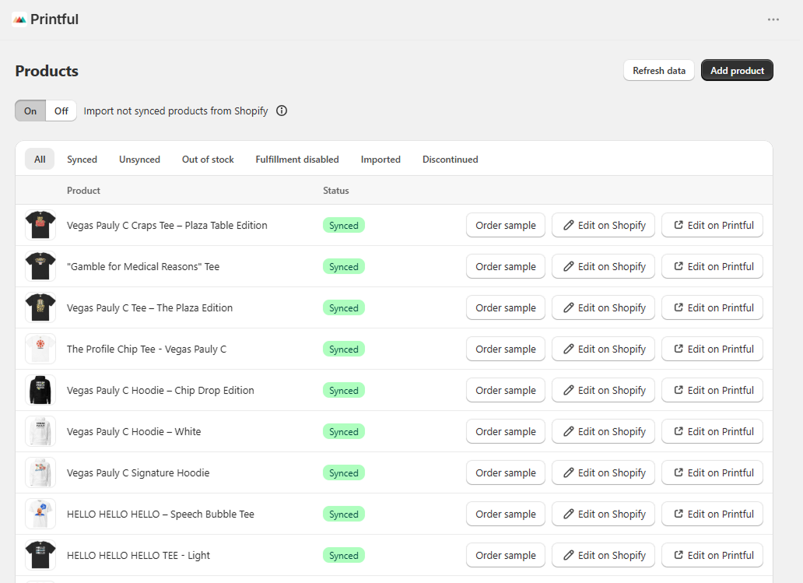
Task: Click the Product column header
Action: point(83,191)
